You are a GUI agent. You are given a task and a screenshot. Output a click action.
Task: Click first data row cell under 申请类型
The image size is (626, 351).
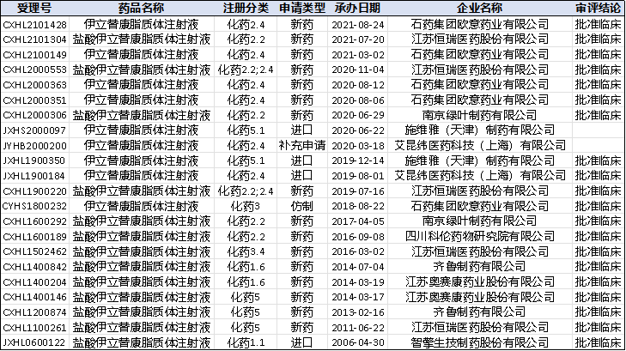point(301,24)
